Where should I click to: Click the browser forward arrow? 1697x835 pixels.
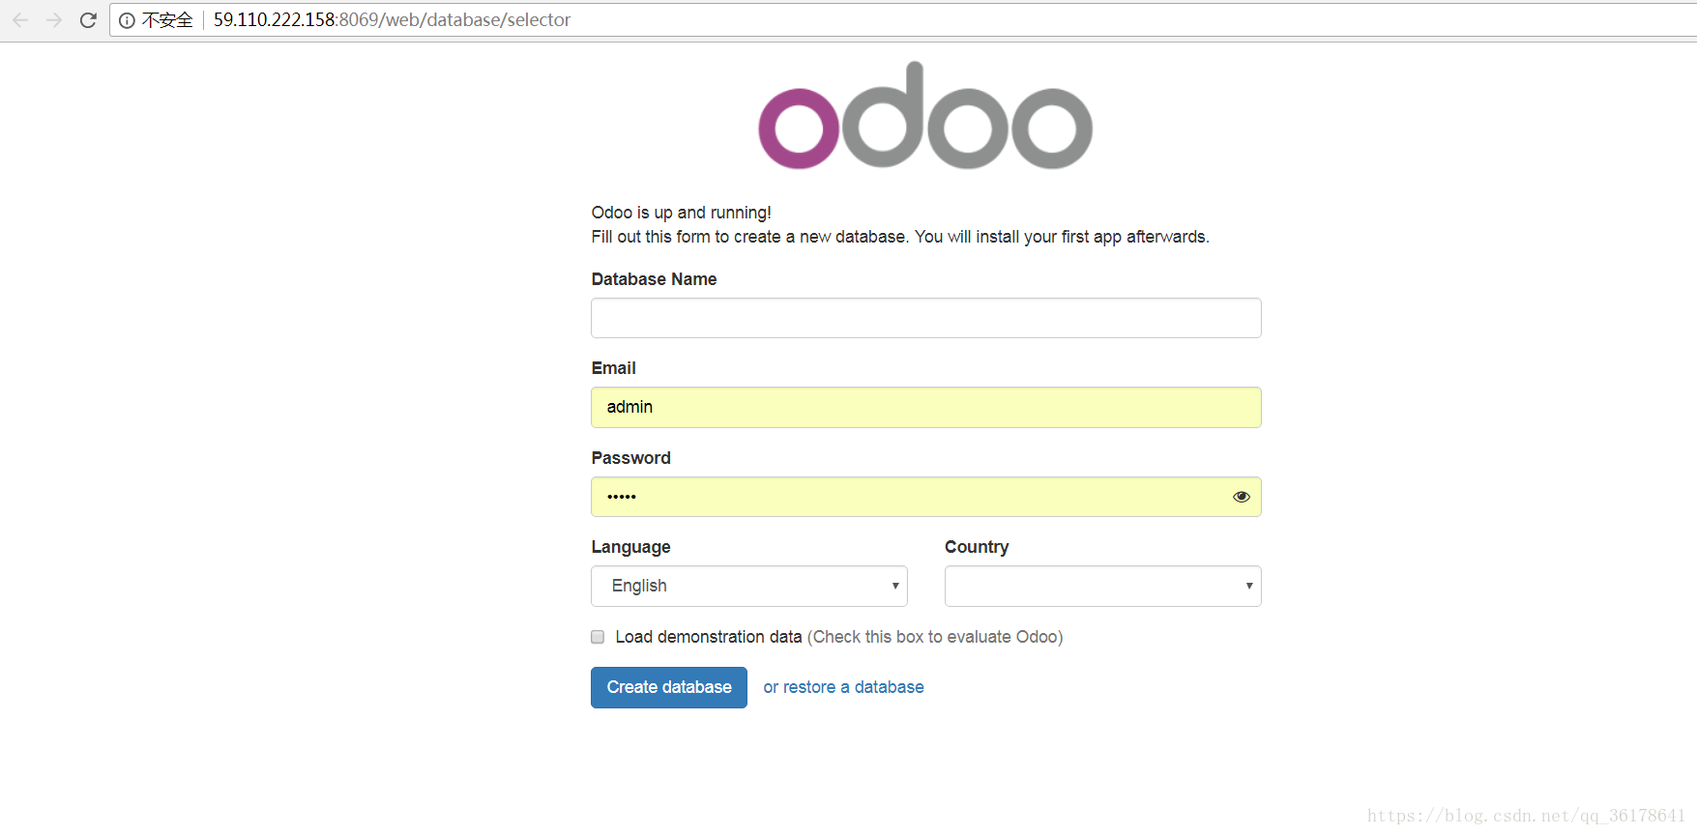coord(54,20)
